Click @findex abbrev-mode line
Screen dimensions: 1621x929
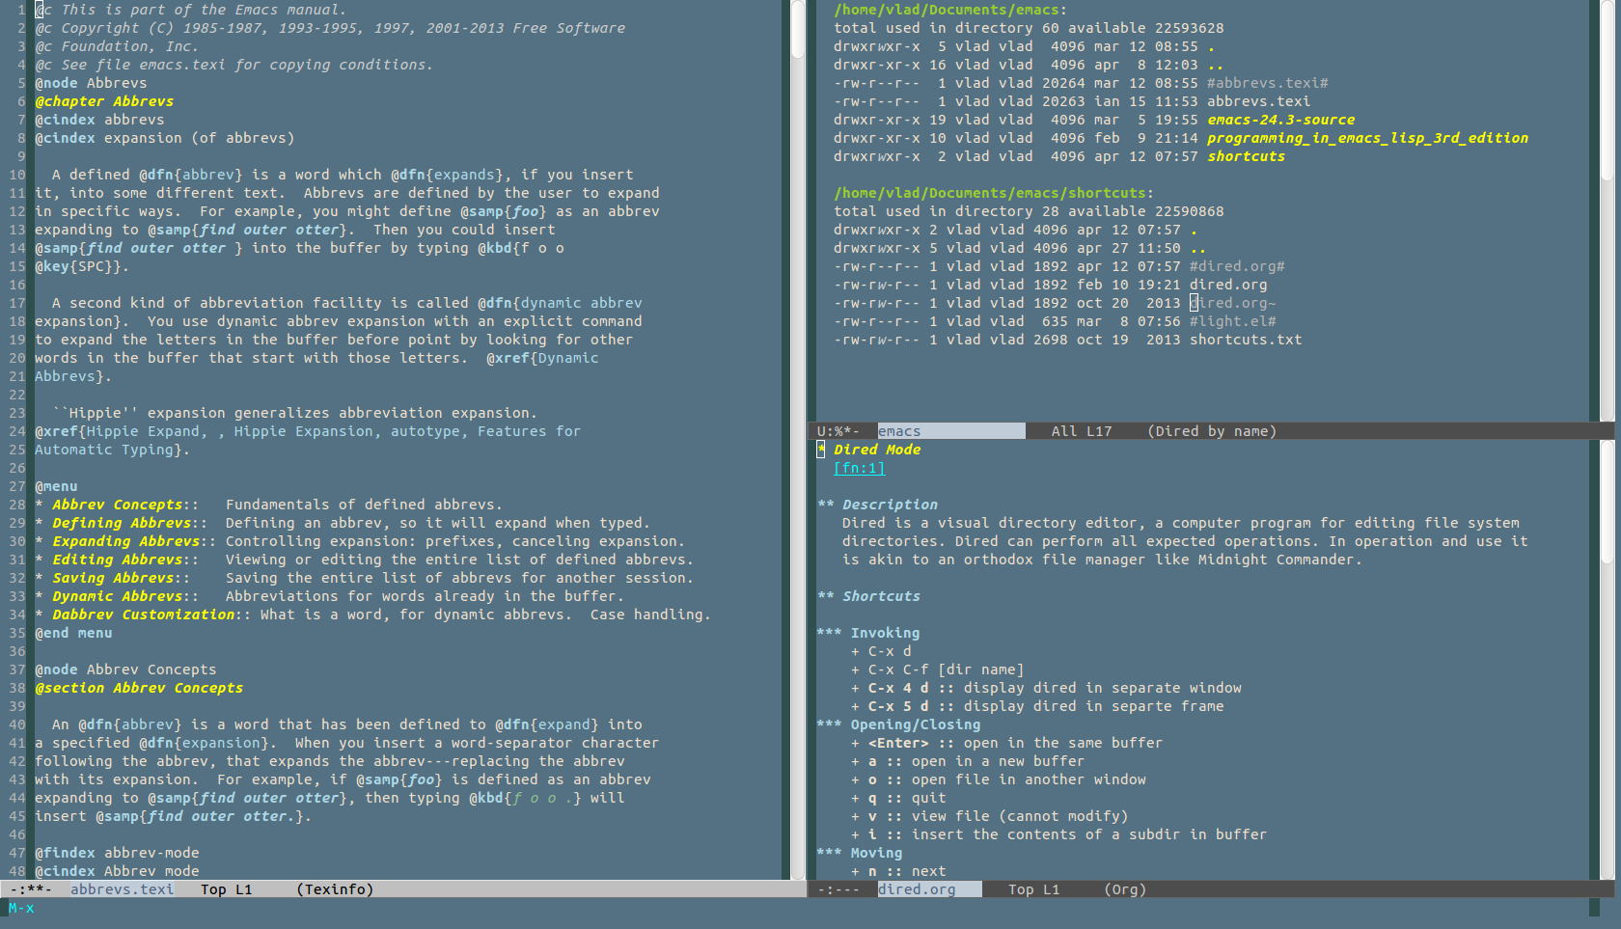click(x=117, y=853)
